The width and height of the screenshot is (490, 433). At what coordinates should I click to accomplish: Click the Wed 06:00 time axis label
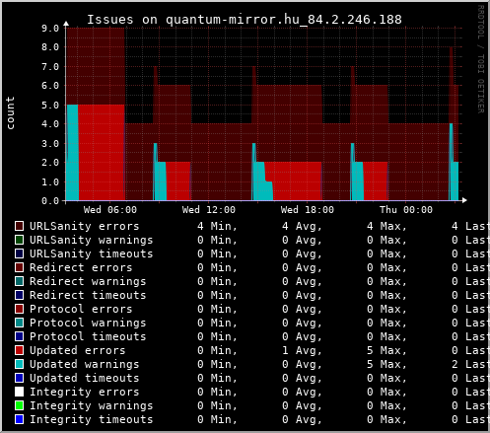(x=110, y=210)
